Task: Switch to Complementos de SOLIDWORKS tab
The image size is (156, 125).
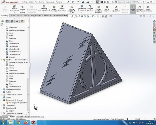Action: point(42,16)
